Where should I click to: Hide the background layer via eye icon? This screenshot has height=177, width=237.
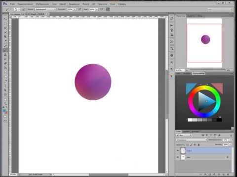click(x=178, y=157)
